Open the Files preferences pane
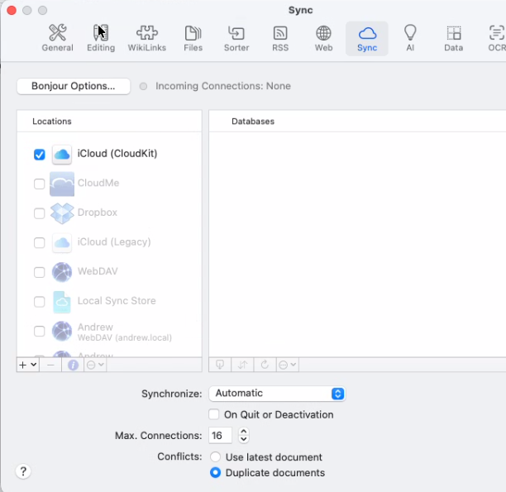This screenshot has height=492, width=506. click(x=193, y=38)
